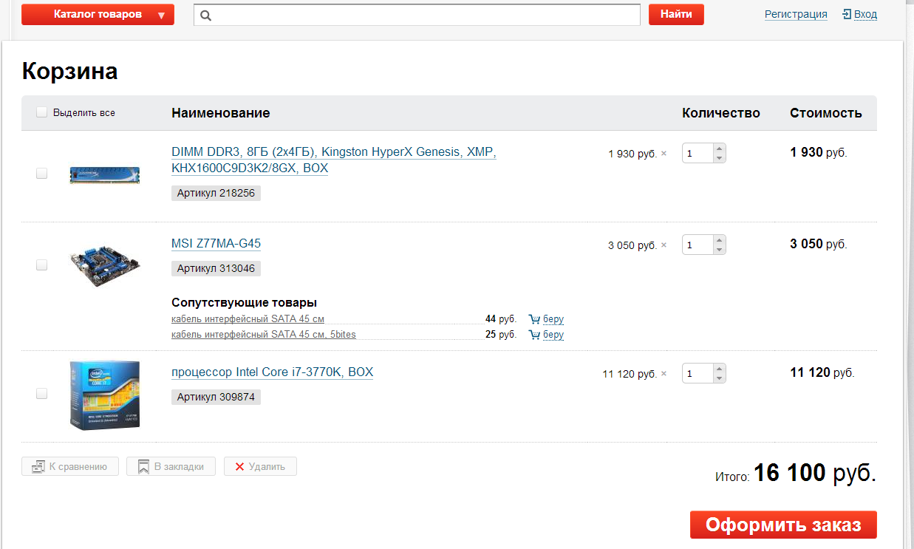Screen dimensions: 914x549
Task: Open the Каталог товаров dropdown menu
Action: click(x=98, y=14)
